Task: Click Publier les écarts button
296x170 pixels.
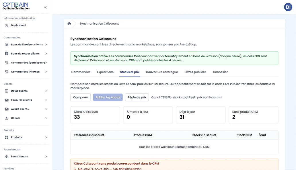Action: (108, 97)
